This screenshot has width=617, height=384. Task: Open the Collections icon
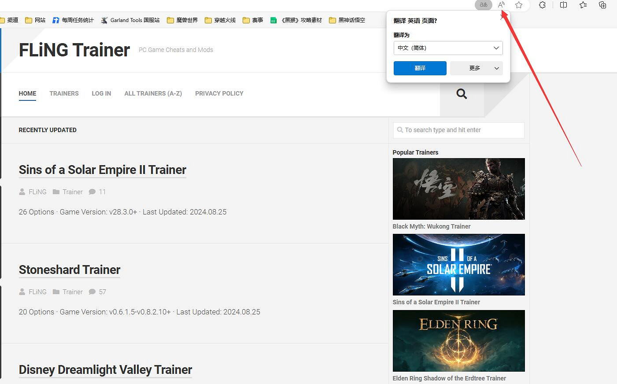(602, 5)
